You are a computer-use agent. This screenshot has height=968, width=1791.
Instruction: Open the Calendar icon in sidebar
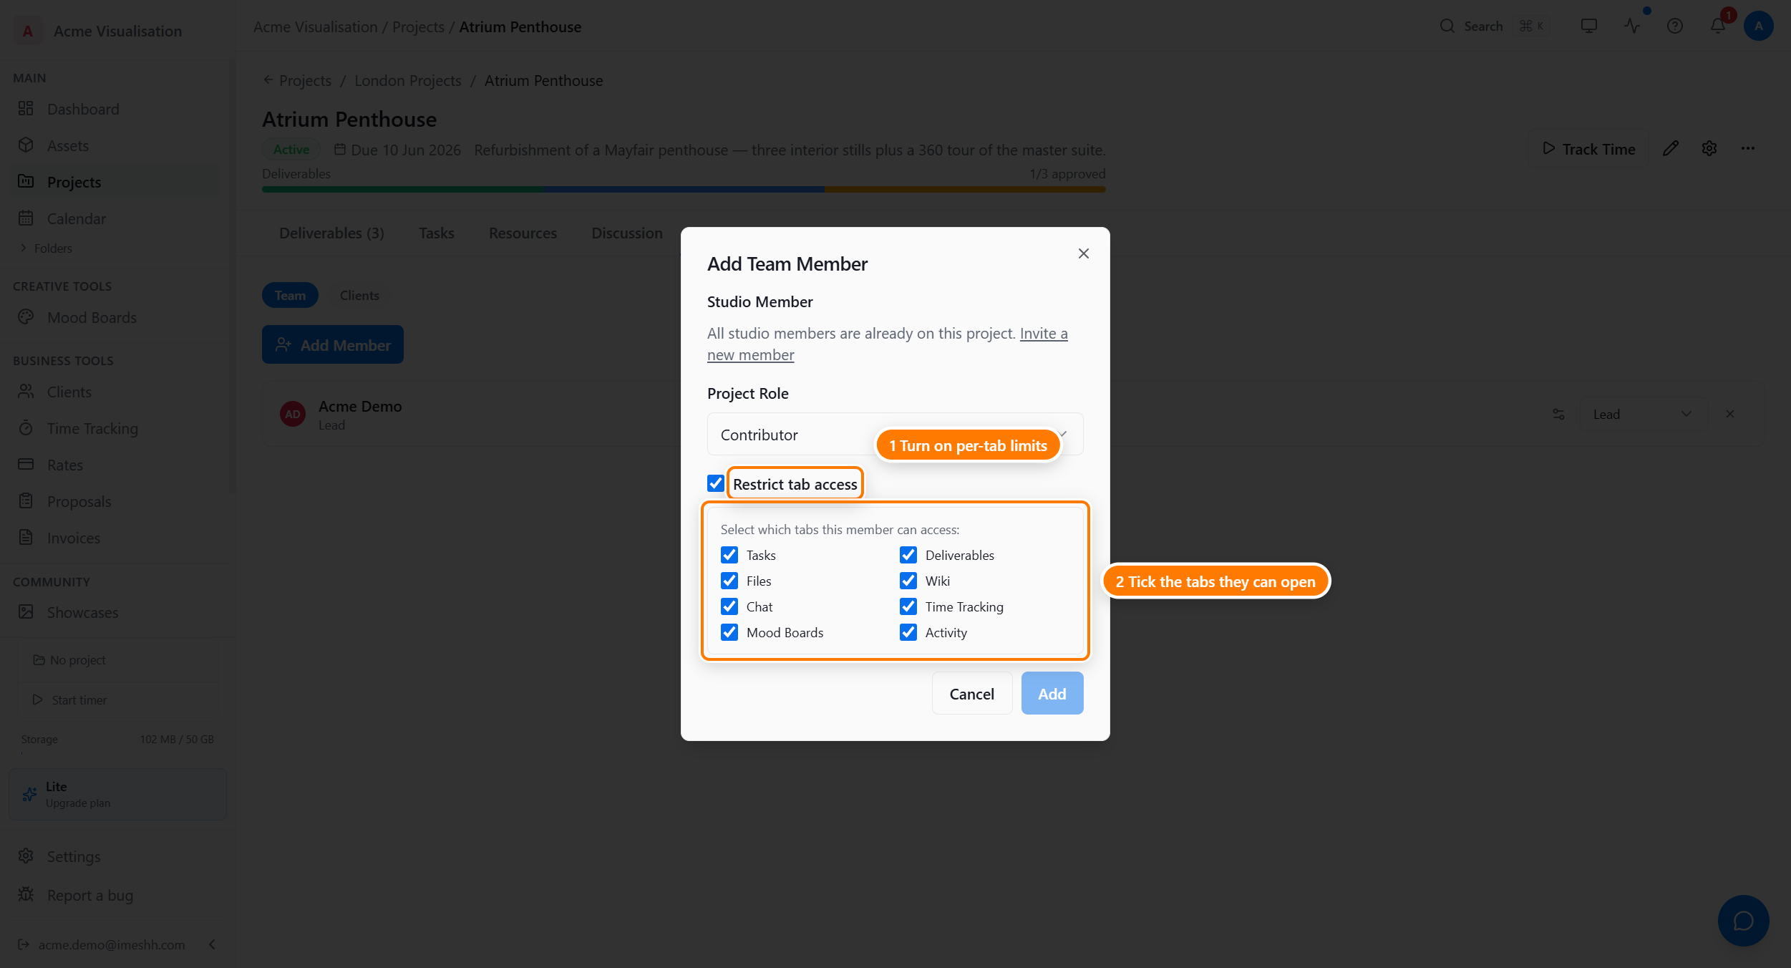[26, 218]
